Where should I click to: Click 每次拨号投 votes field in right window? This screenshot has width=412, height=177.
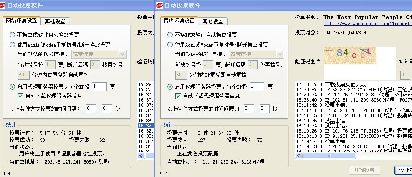click(x=208, y=65)
